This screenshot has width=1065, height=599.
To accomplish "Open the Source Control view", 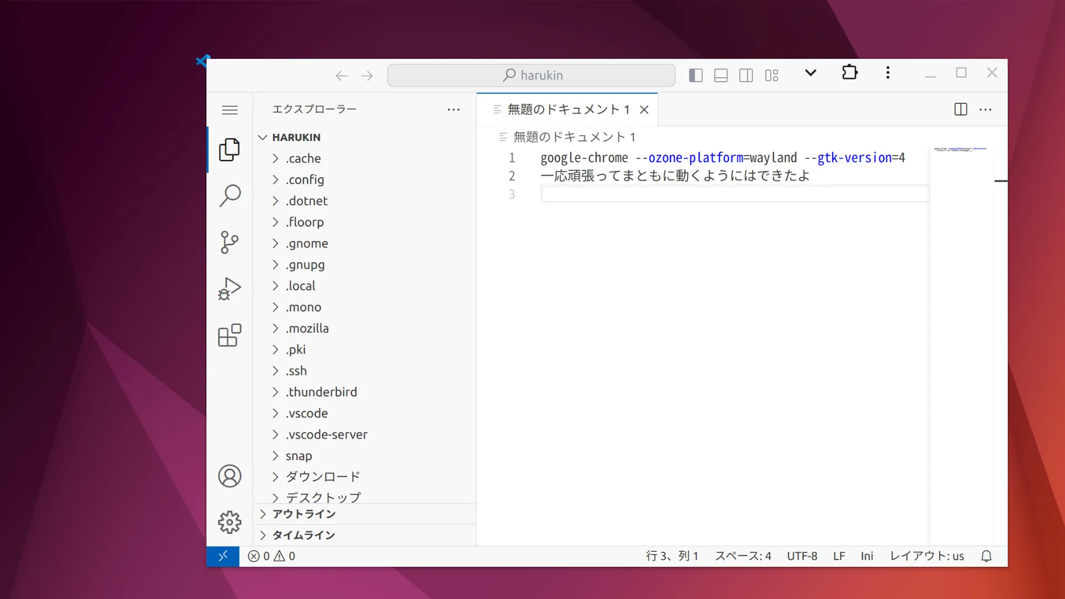I will click(230, 242).
